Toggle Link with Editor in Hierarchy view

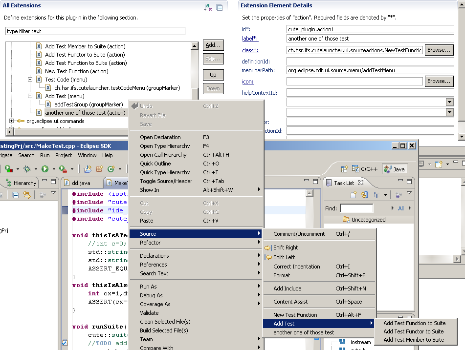click(x=27, y=195)
